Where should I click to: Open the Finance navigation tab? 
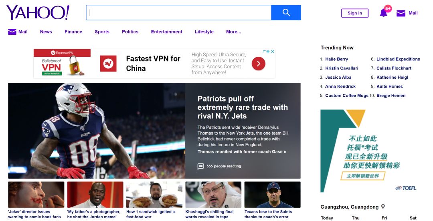(73, 32)
